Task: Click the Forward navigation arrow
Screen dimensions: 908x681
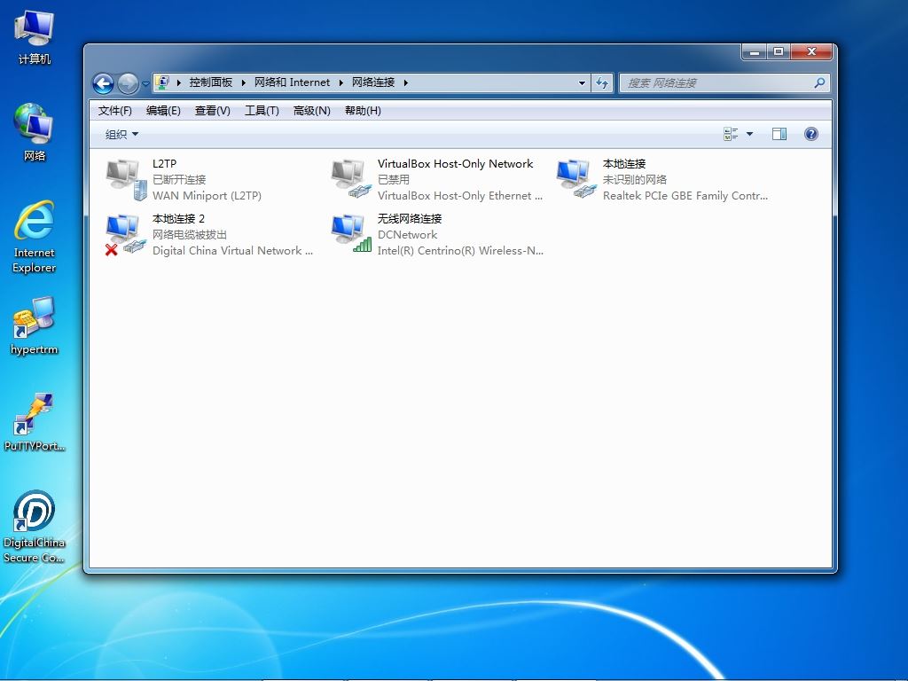Action: pyautogui.click(x=128, y=84)
